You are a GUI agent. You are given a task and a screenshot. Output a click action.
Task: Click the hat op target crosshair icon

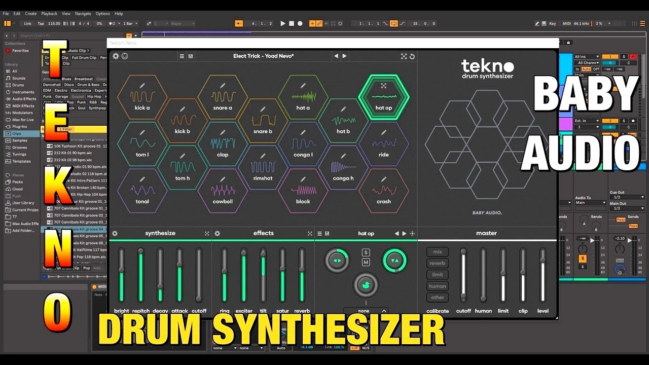412,234
